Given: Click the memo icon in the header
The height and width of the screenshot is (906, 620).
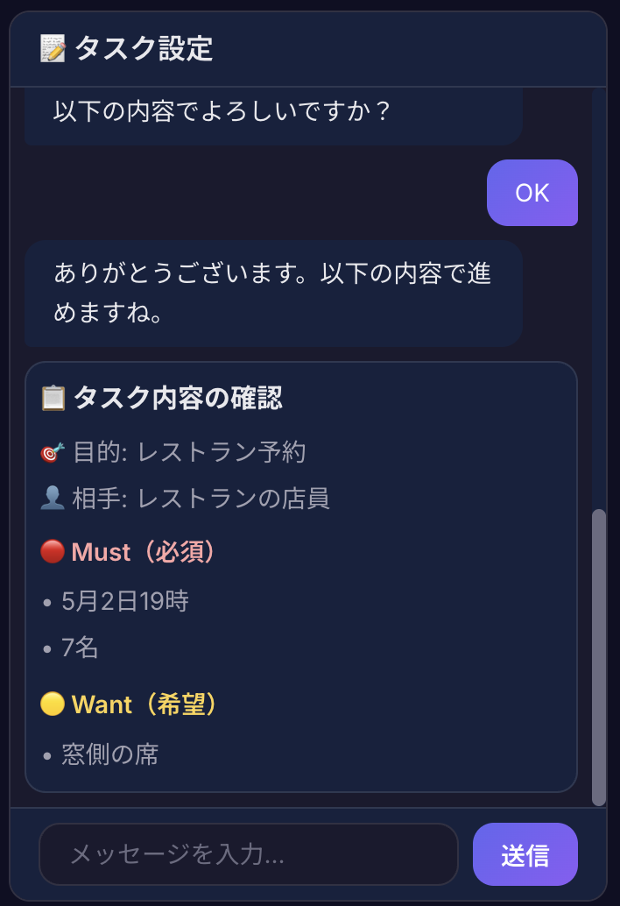Looking at the screenshot, I should click(53, 49).
